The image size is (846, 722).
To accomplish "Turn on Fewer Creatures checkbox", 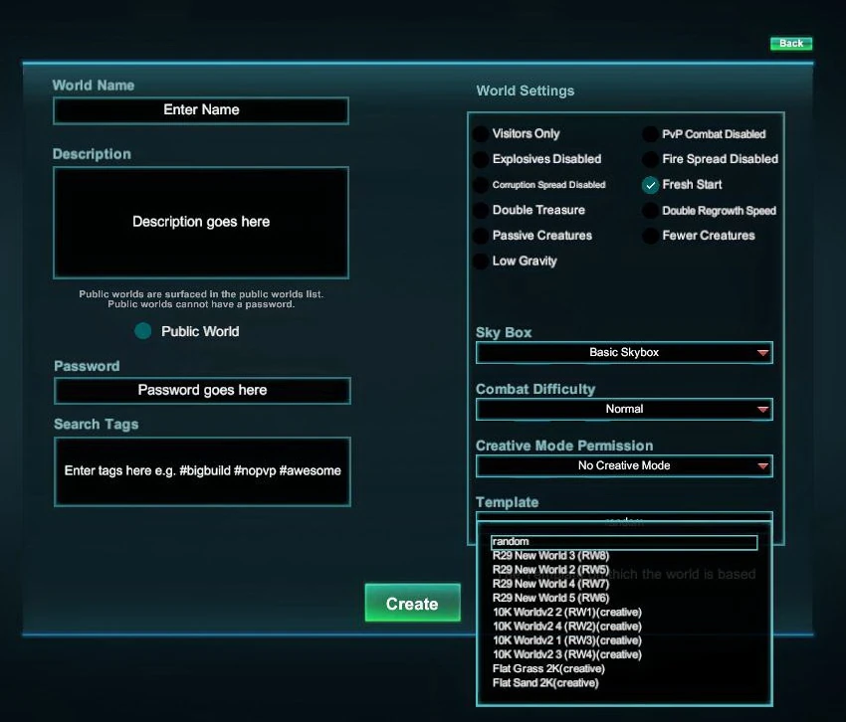I will 650,236.
